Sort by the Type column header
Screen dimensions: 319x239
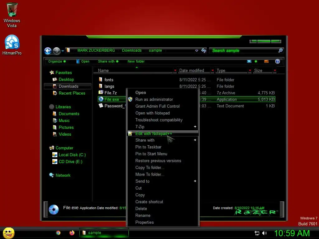[232, 71]
